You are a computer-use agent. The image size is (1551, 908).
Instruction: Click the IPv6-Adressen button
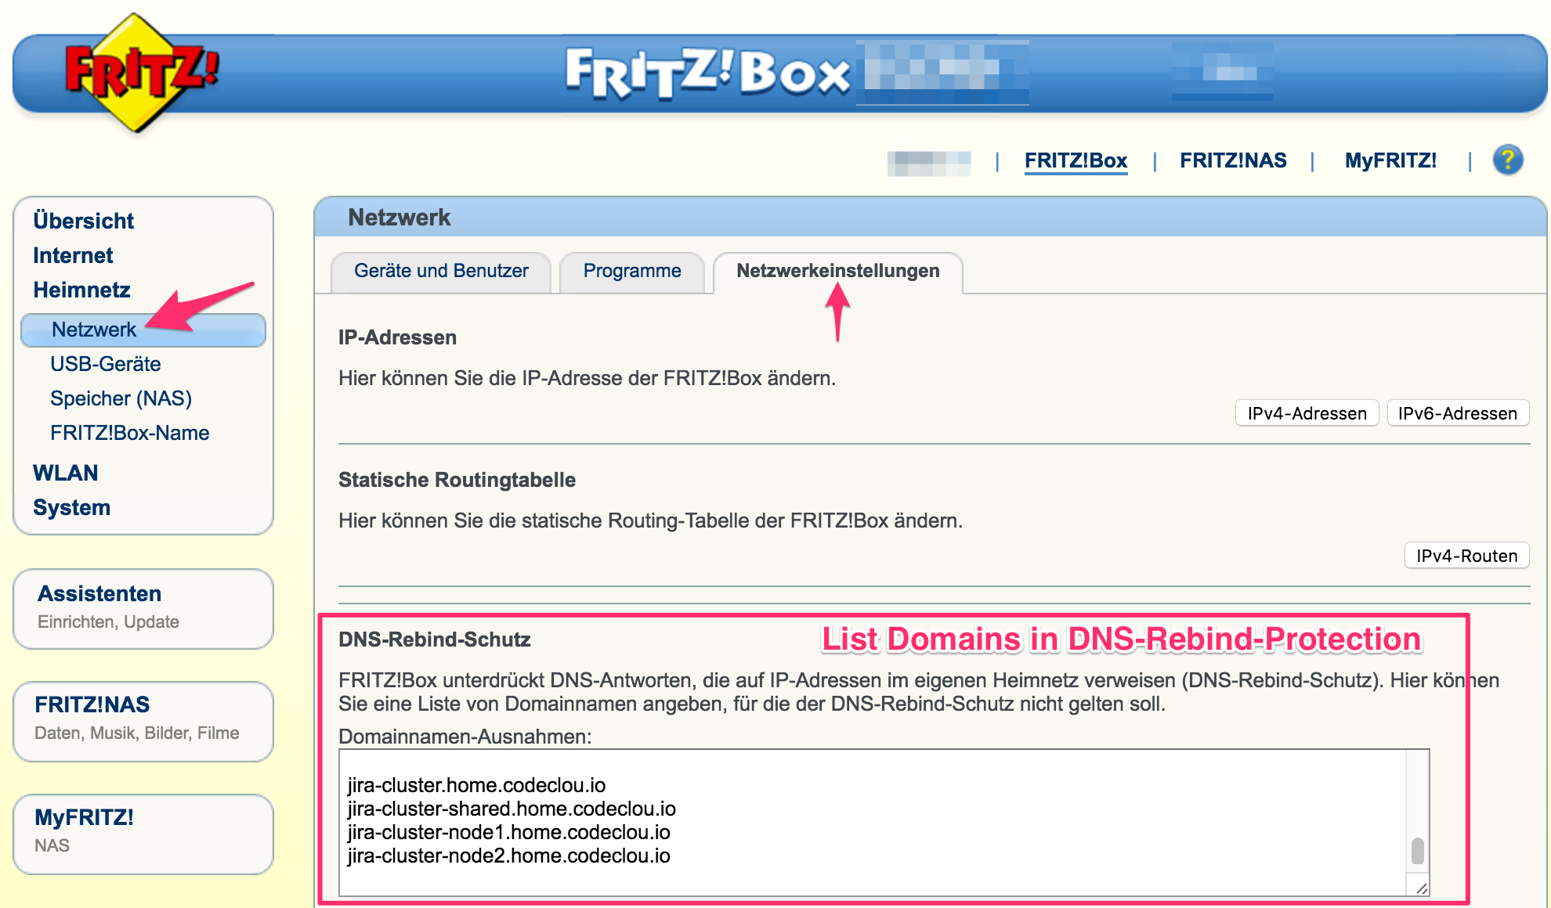1458,413
